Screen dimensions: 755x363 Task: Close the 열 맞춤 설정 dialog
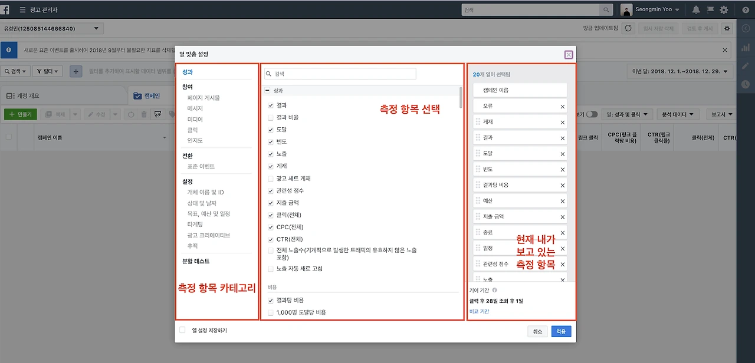569,55
